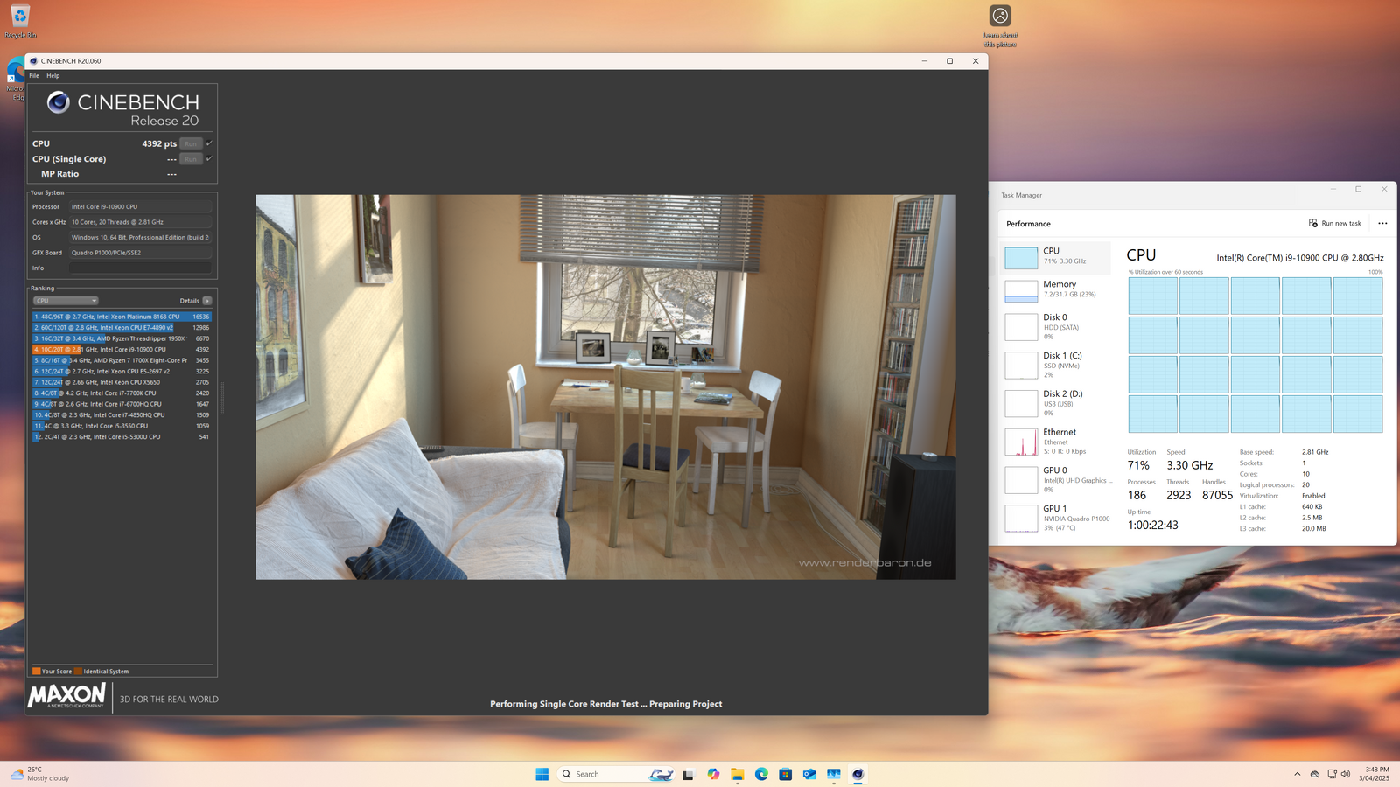The image size is (1400, 787).
Task: Open Task View from the taskbar
Action: click(x=689, y=774)
